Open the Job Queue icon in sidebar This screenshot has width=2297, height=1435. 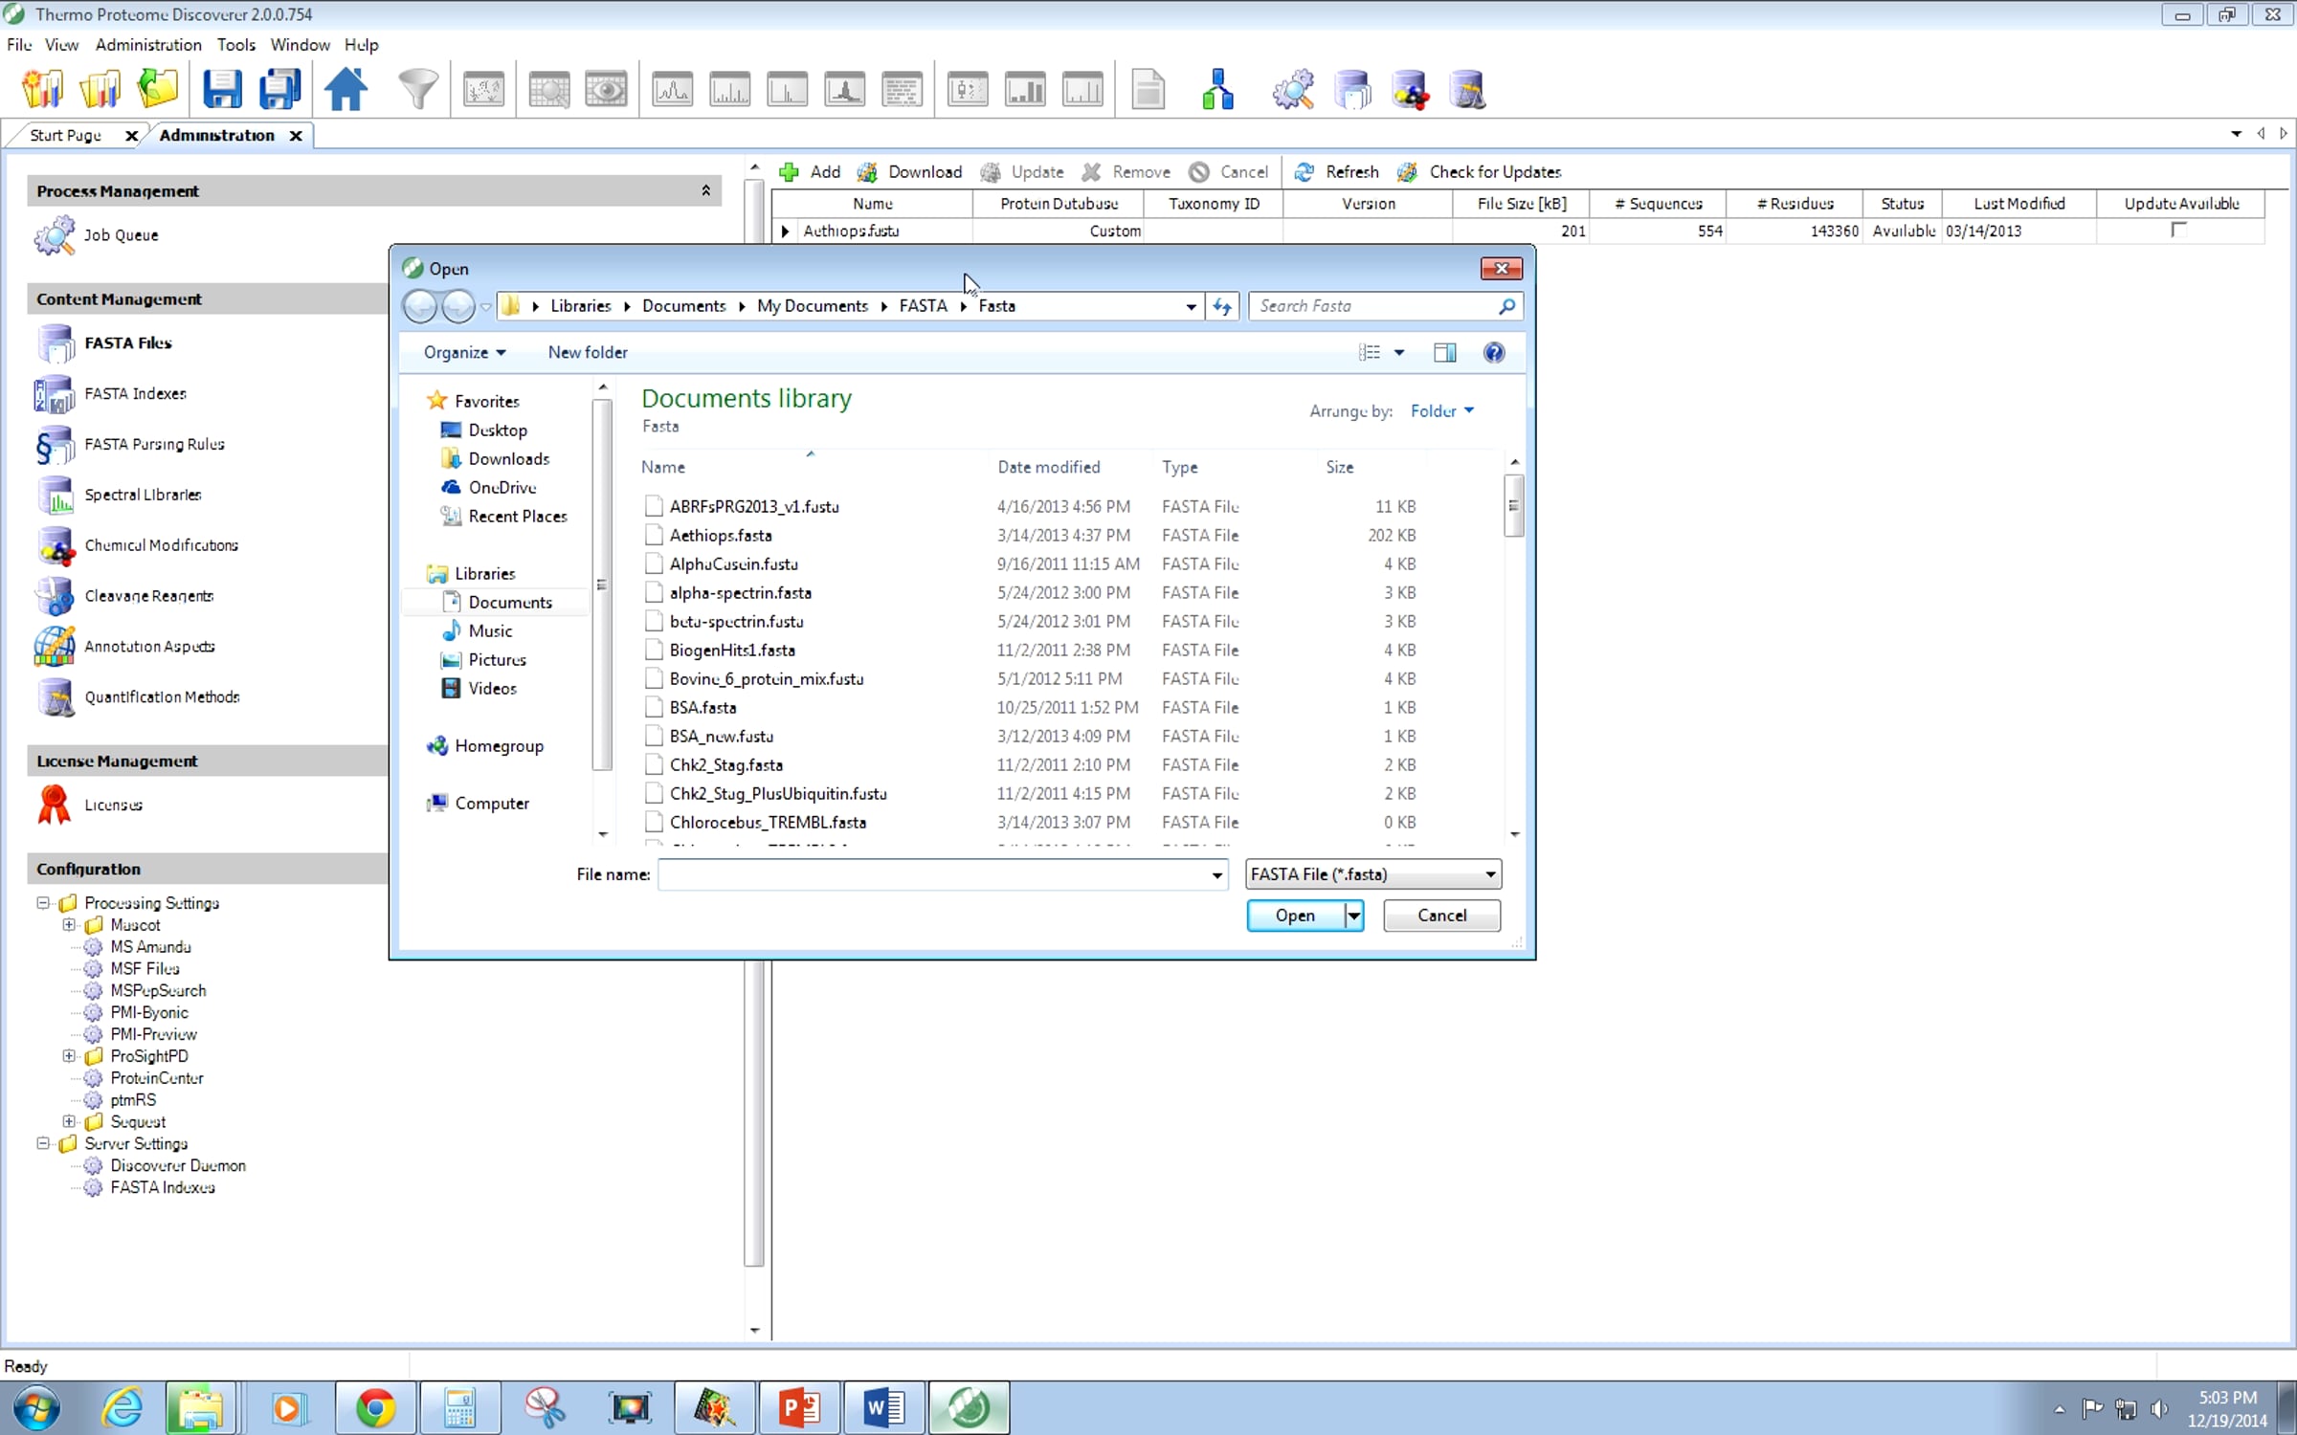pos(55,235)
